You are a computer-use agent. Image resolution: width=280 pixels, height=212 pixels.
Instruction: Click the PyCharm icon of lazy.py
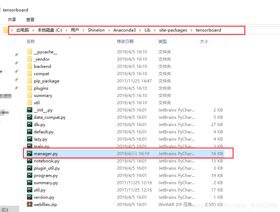pyautogui.click(x=30, y=139)
